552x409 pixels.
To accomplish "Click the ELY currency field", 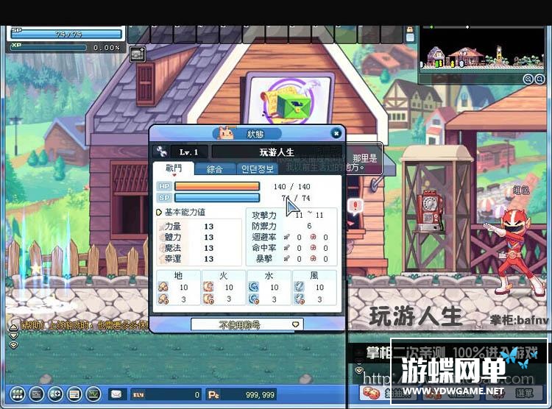I will pyautogui.click(x=166, y=395).
